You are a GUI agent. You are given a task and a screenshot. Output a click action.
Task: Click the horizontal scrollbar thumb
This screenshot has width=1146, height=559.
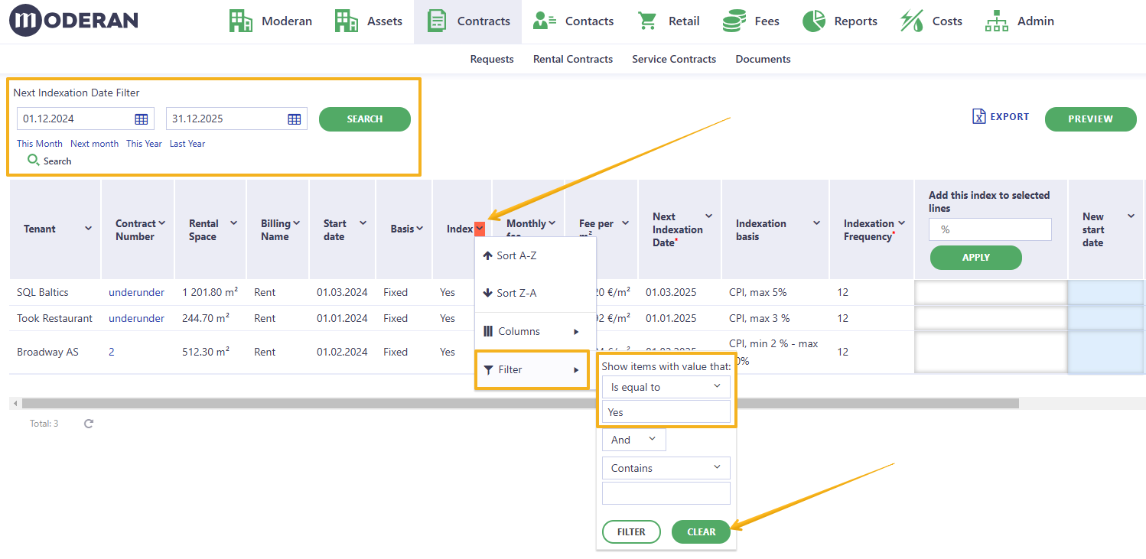pyautogui.click(x=520, y=403)
